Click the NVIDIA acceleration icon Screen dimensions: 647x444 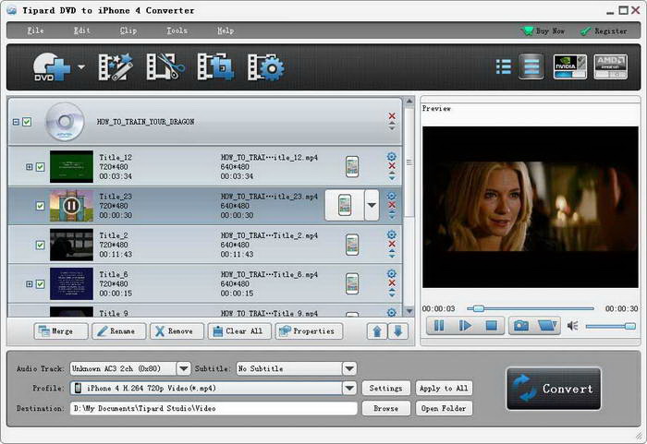pyautogui.click(x=569, y=67)
